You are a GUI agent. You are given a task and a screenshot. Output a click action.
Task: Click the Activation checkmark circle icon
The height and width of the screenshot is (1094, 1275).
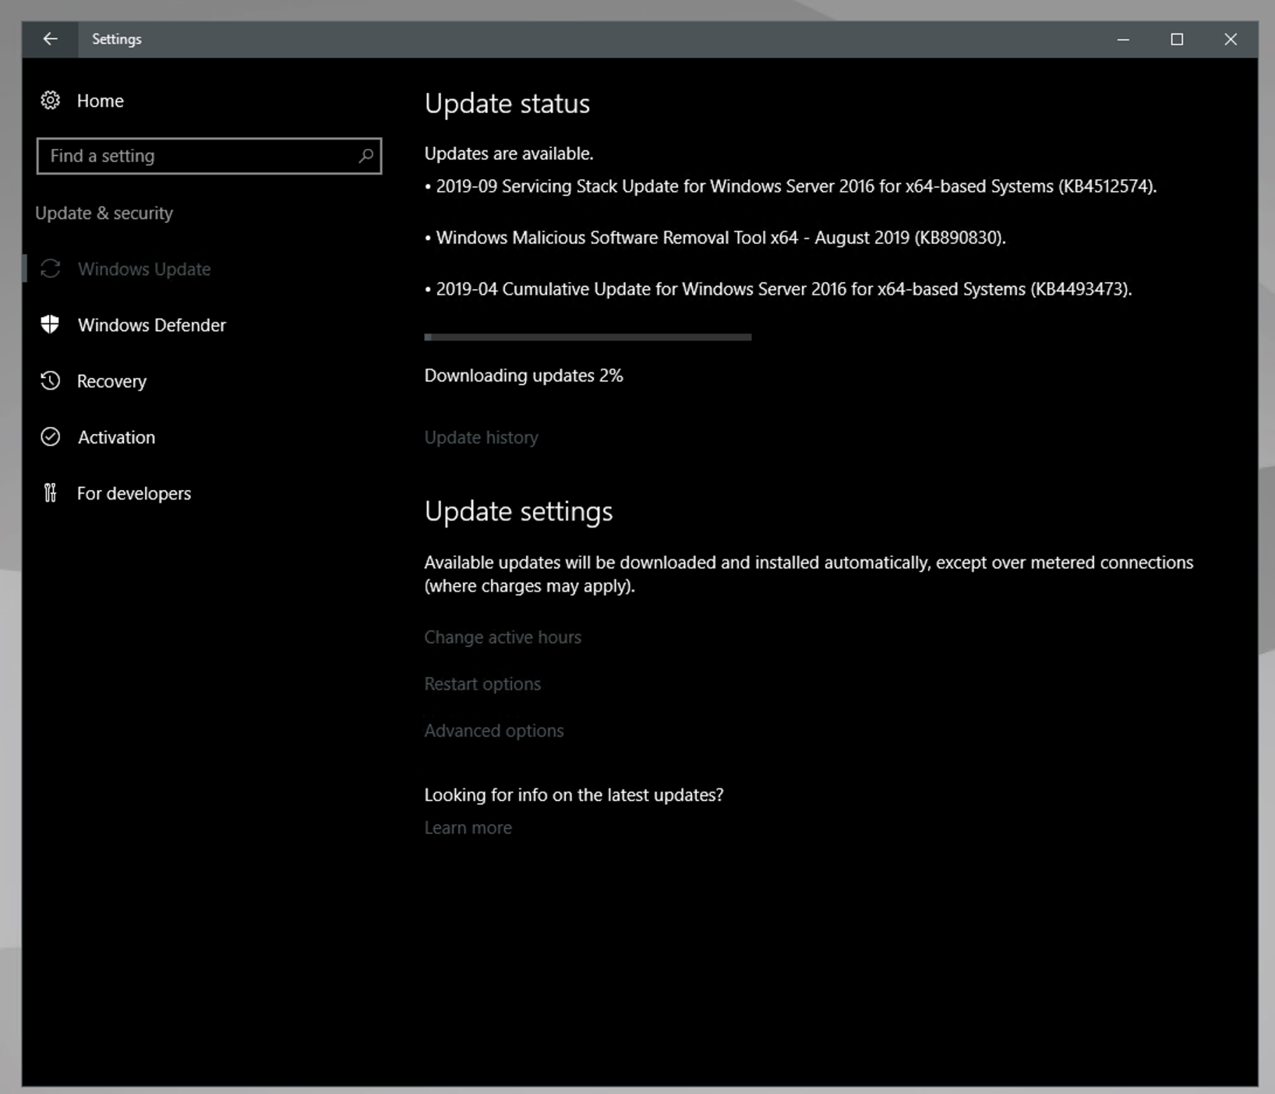click(x=51, y=437)
